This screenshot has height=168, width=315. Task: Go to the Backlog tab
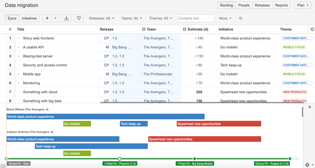[x=227, y=5]
